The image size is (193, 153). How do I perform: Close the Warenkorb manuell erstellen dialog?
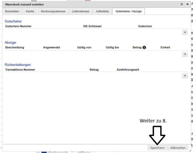click(188, 4)
